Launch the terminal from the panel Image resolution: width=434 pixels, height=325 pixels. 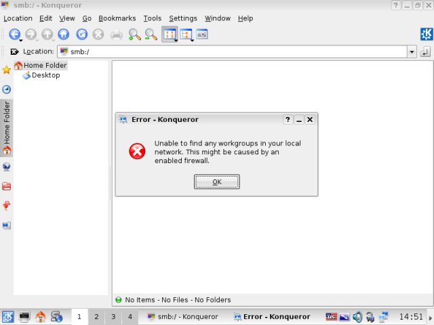coord(24,316)
